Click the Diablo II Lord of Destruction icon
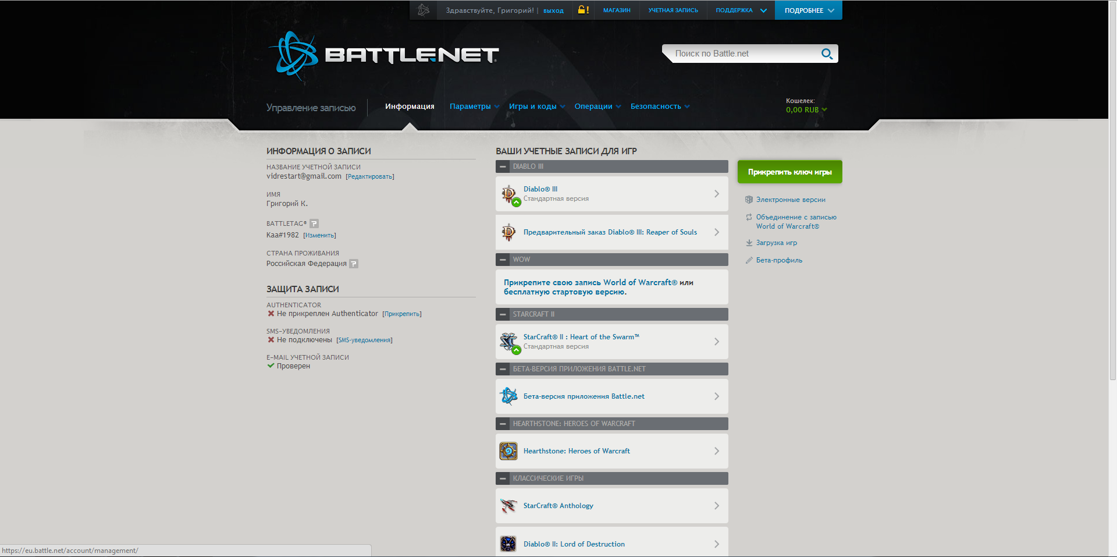The width and height of the screenshot is (1117, 557). pyautogui.click(x=508, y=544)
